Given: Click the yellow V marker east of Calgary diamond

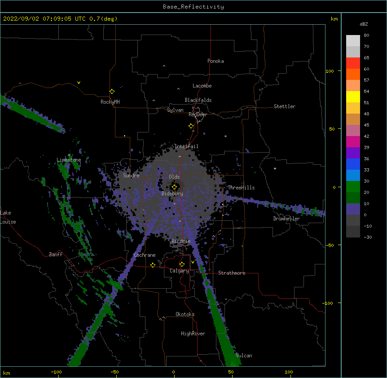Looking at the screenshot, I should point(193,262).
